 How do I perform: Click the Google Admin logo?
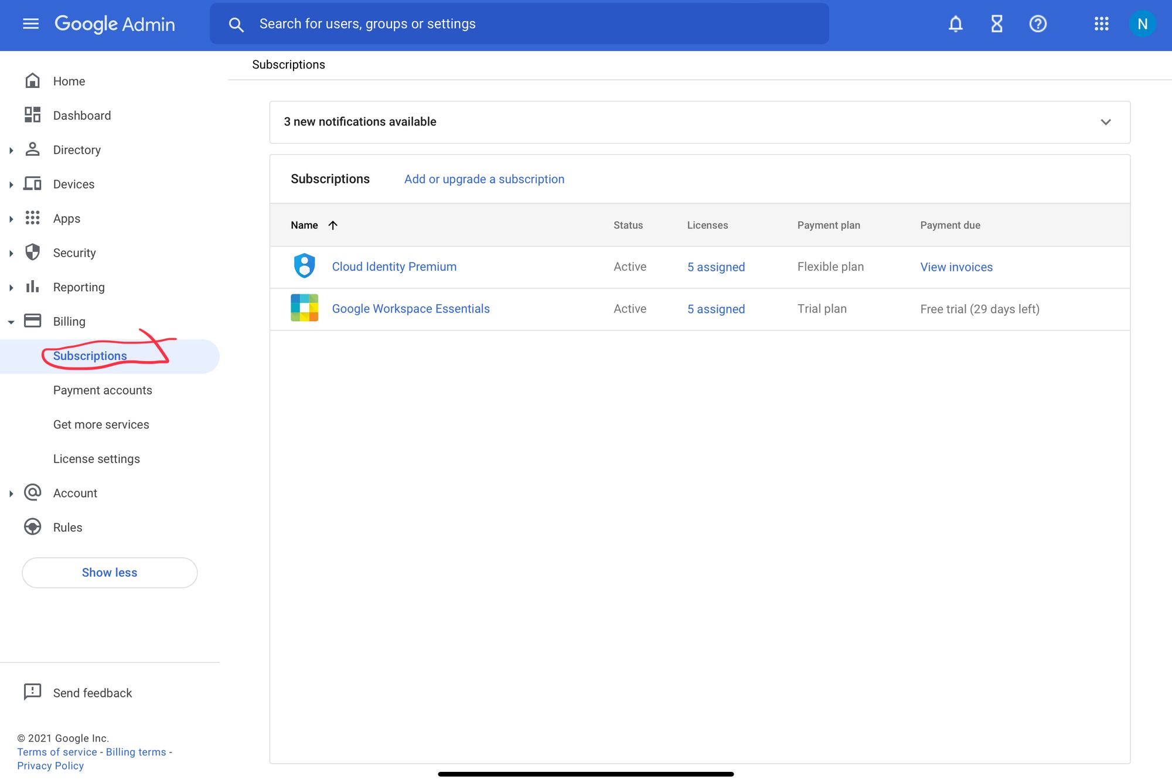[x=115, y=24]
